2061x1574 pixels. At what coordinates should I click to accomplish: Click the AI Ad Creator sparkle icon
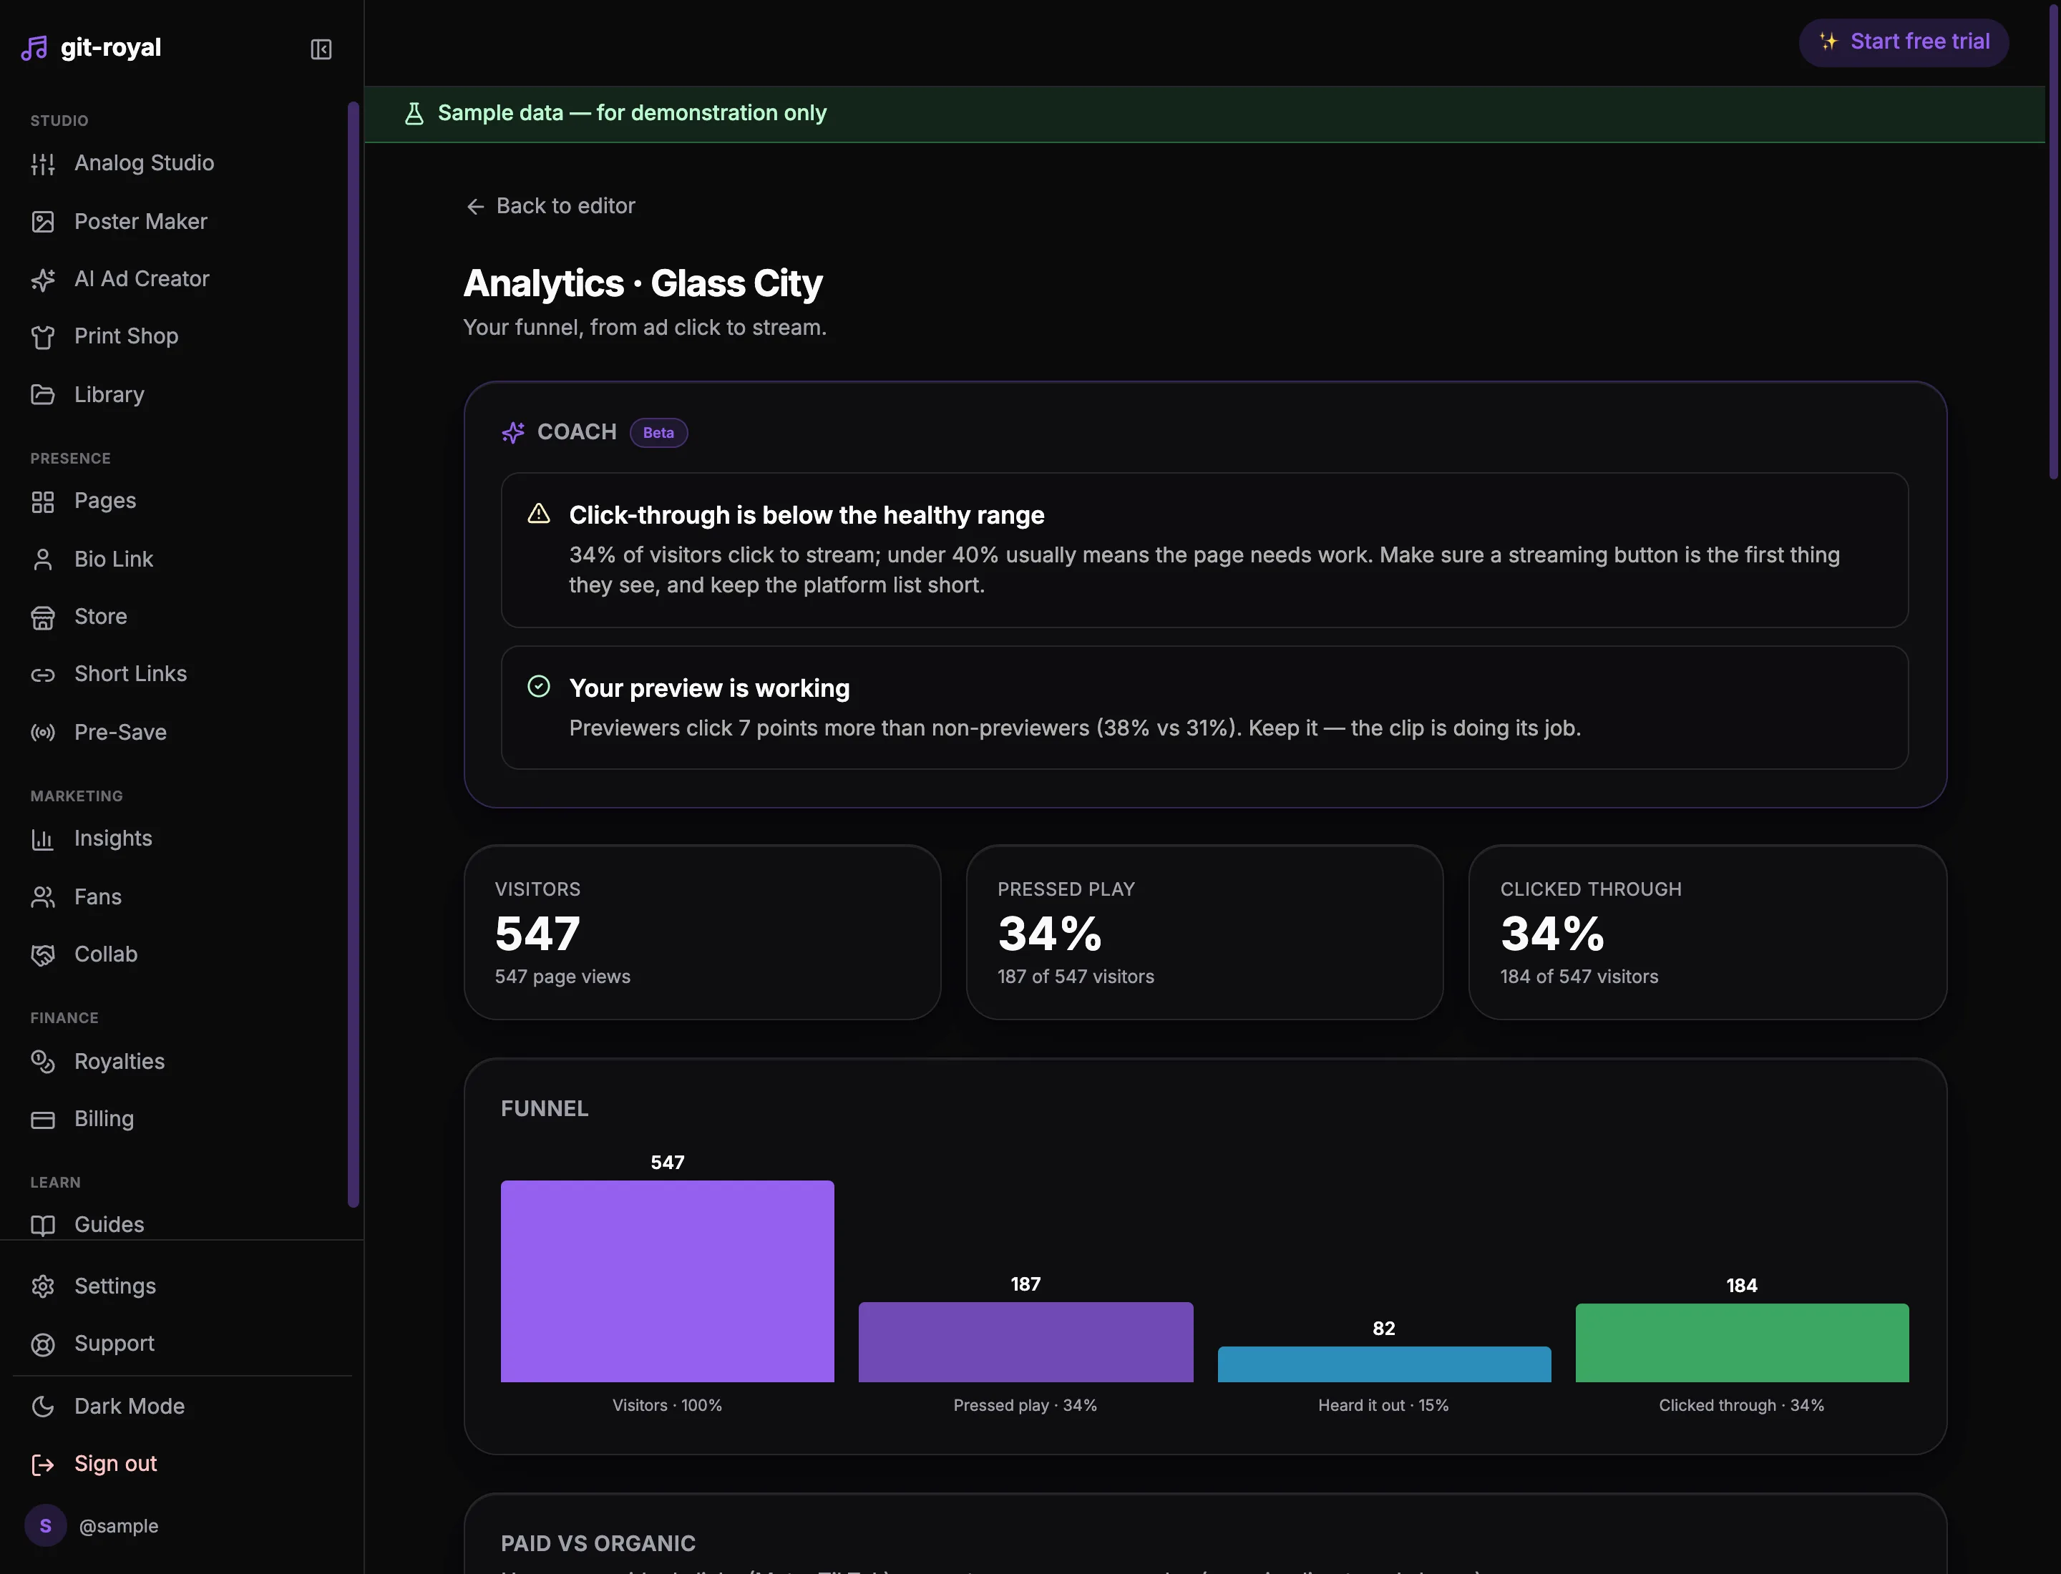[x=43, y=279]
